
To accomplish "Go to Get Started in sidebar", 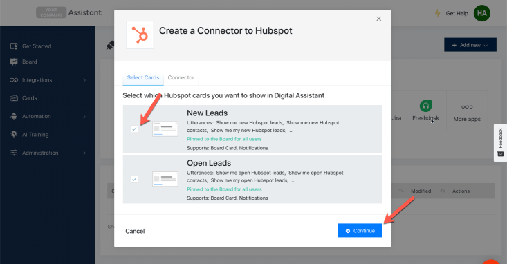I will (x=37, y=46).
